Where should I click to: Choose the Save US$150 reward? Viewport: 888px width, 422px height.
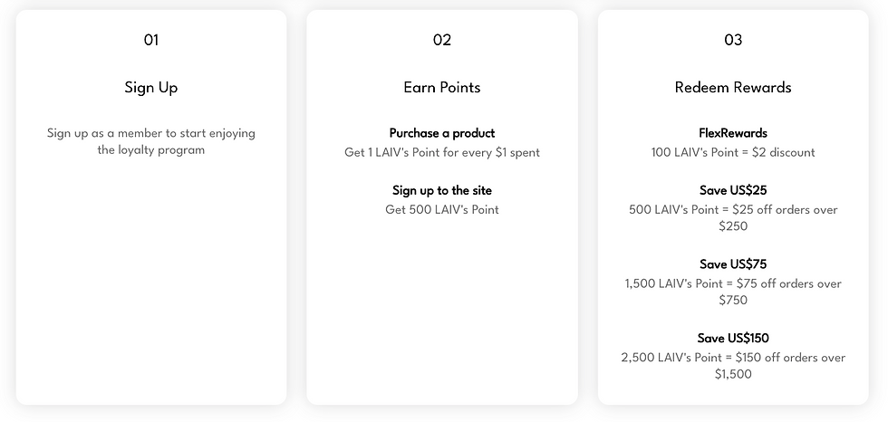(733, 339)
